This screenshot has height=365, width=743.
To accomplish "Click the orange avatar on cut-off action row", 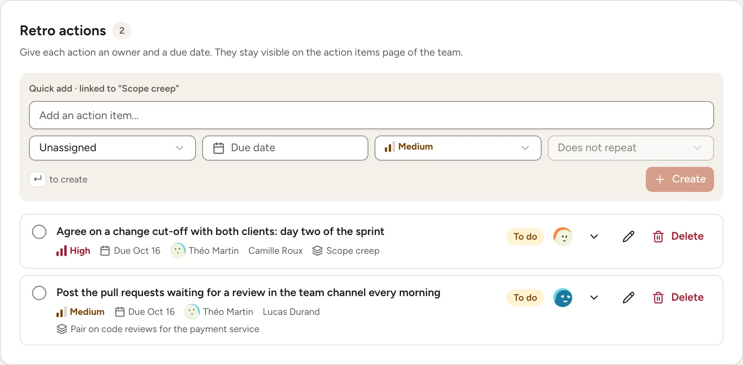I will coord(563,237).
